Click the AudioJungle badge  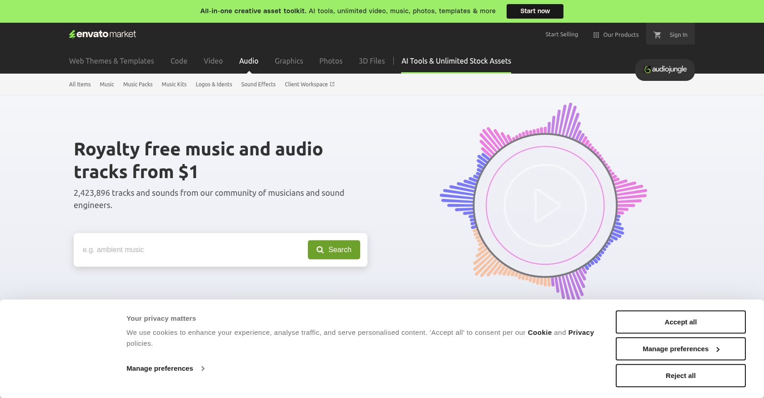(665, 70)
